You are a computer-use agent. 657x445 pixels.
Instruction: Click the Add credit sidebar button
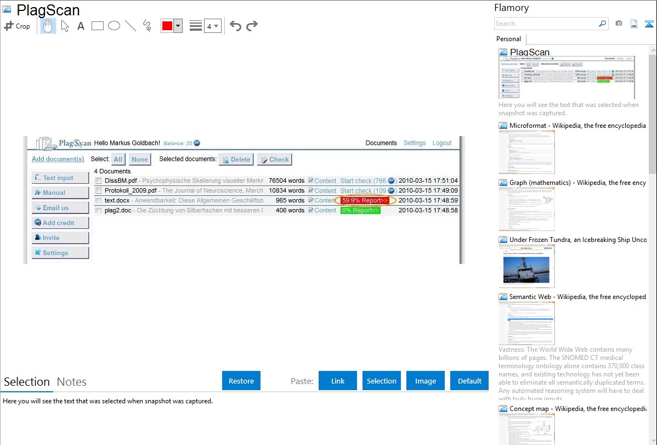pyautogui.click(x=60, y=223)
